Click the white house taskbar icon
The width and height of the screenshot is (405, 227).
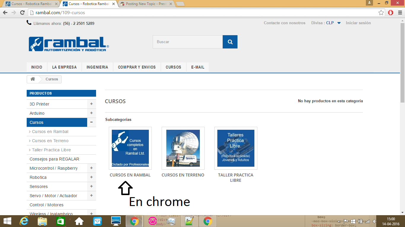79,221
